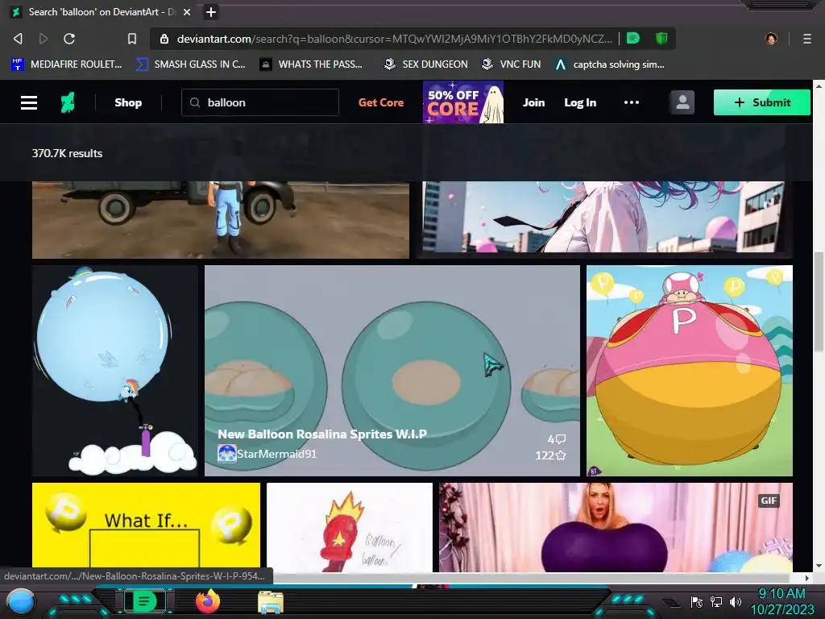Click the browser forward arrow

[44, 39]
